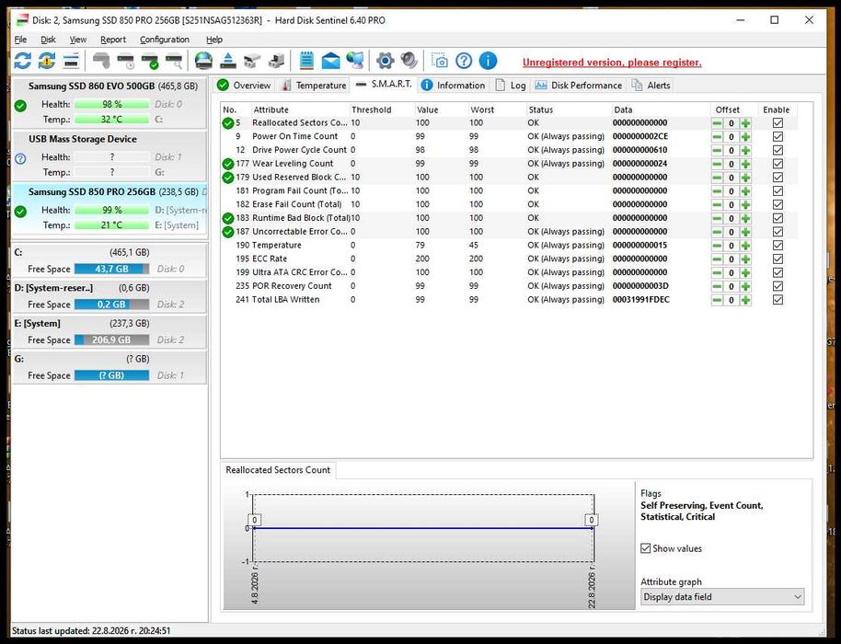Switch to the Information tab

coord(454,86)
